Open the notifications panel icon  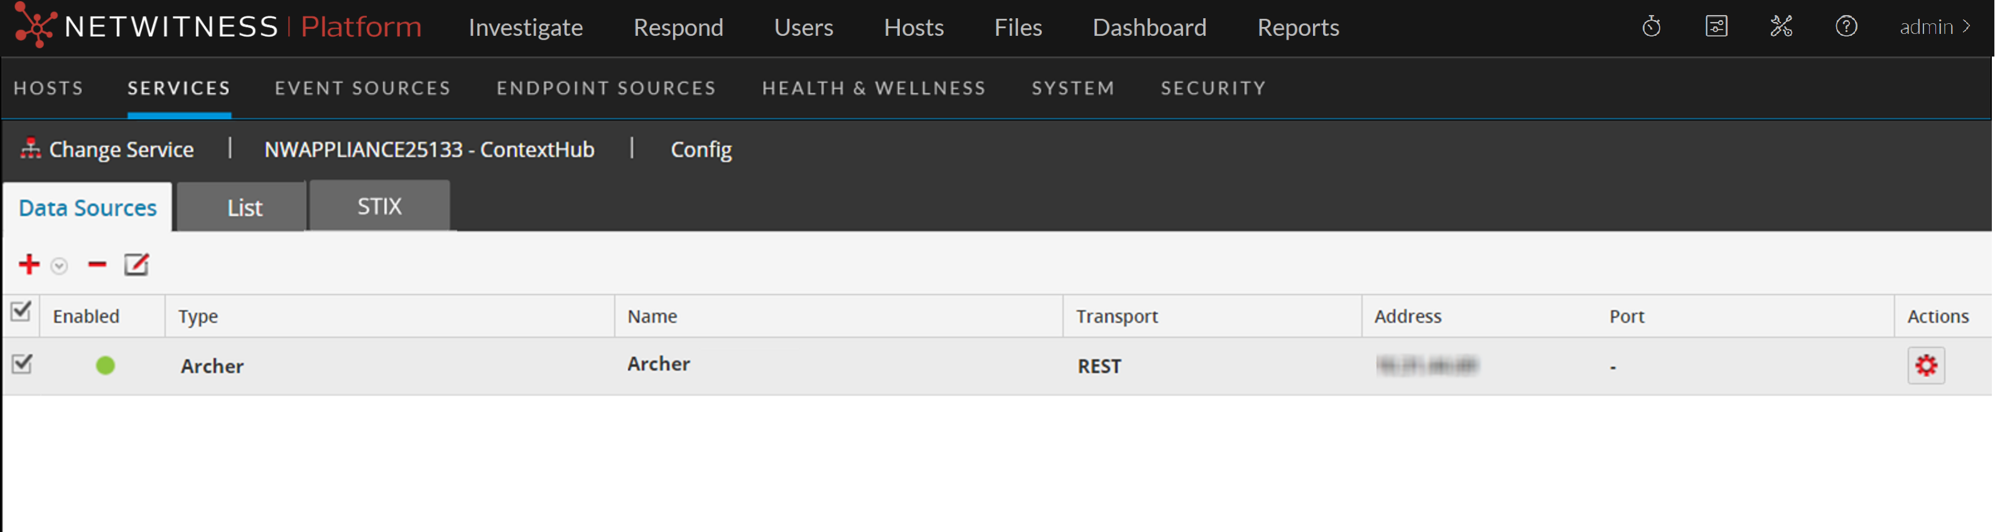[x=1716, y=27]
